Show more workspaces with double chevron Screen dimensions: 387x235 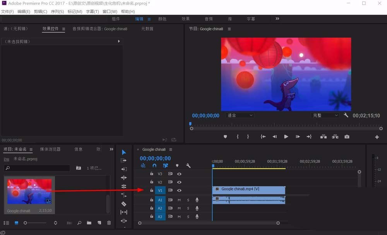[277, 19]
